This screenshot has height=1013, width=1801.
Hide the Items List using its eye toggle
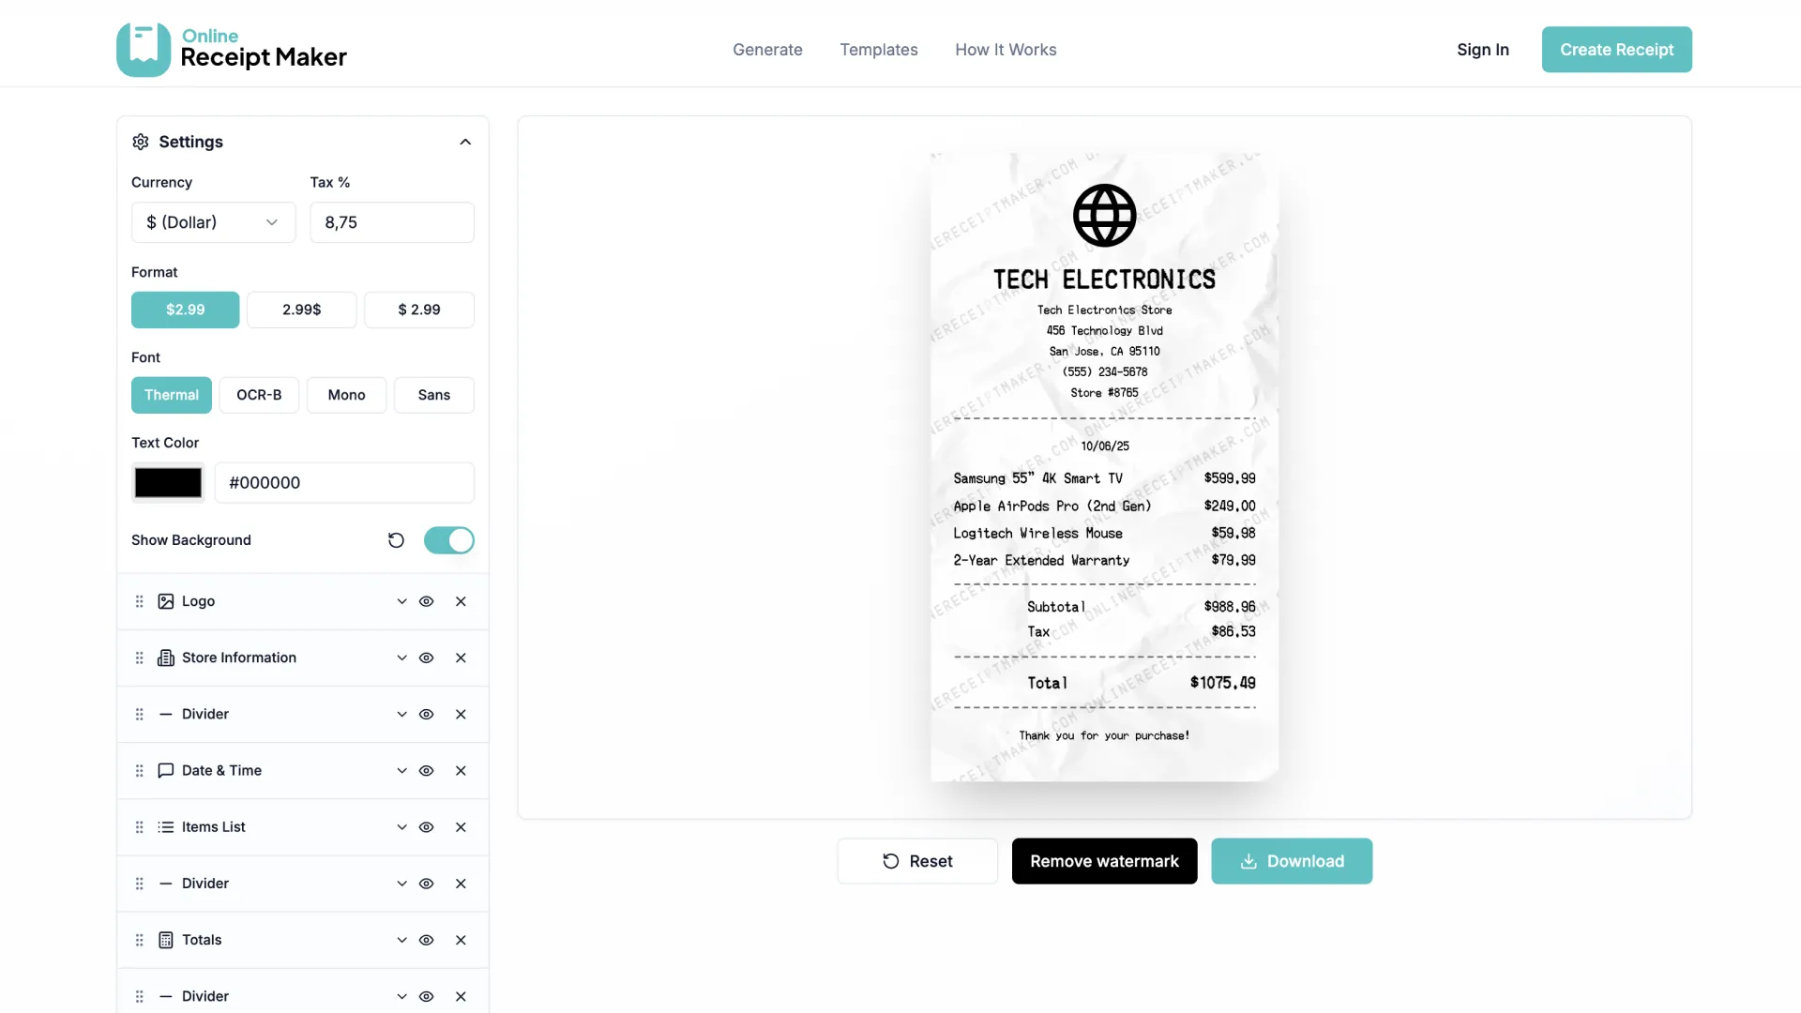click(427, 826)
